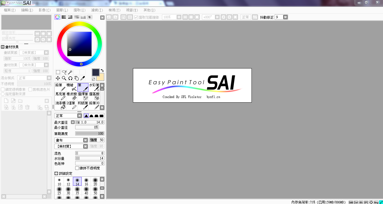Toggle the RGB slider panel
Screen dimensions: 383x204
pyautogui.click(x=64, y=17)
